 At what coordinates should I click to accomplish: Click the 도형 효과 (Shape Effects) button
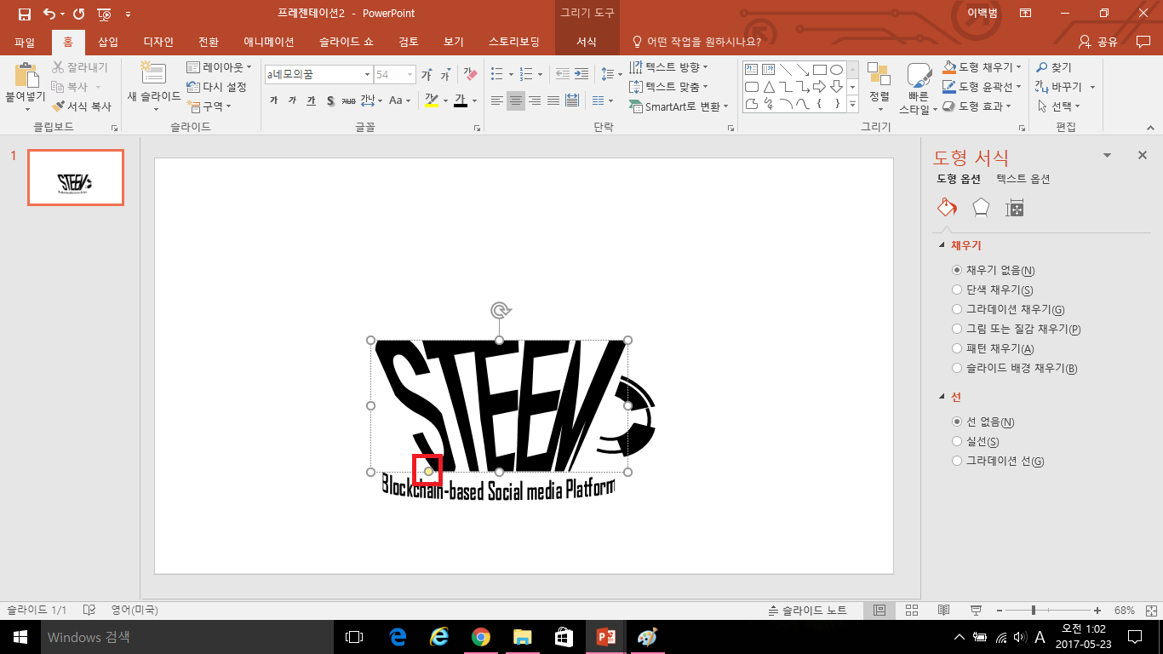click(978, 106)
